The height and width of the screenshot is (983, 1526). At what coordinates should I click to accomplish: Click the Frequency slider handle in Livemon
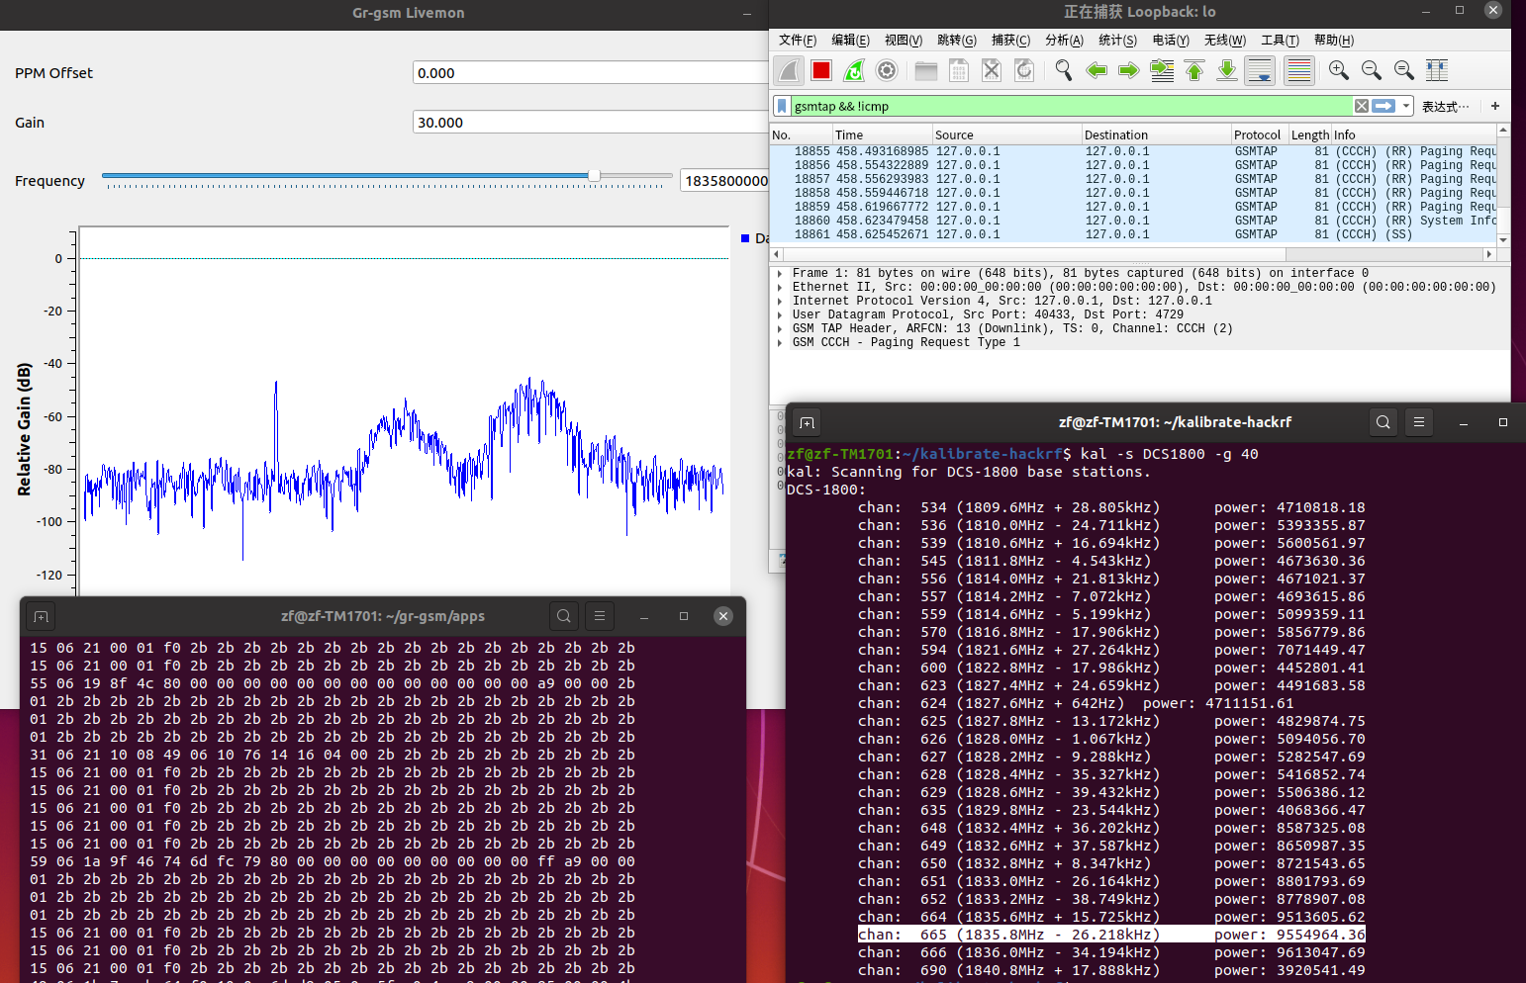point(594,176)
